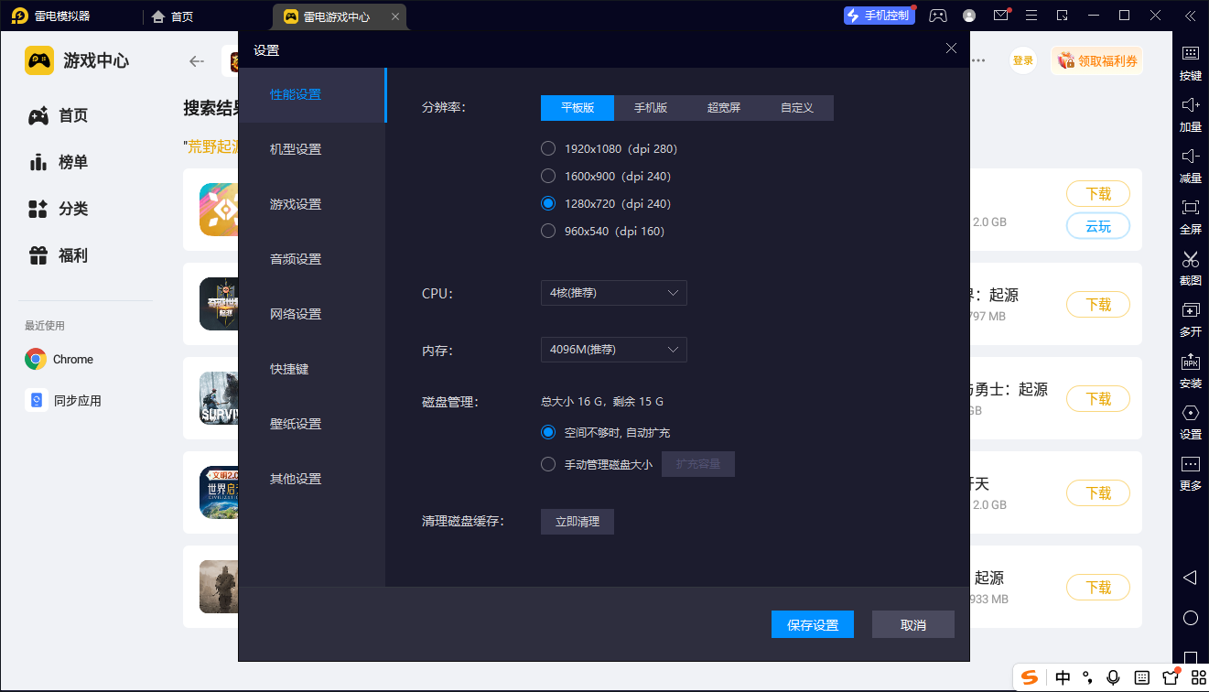Open the multi-instance (多开) icon
Image resolution: width=1209 pixels, height=692 pixels.
pos(1190,311)
